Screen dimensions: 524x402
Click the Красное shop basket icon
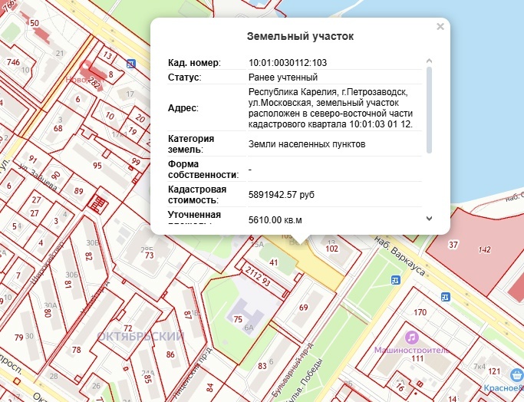click(x=518, y=375)
